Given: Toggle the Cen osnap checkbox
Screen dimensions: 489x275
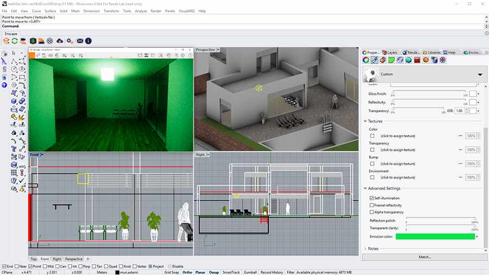Looking at the screenshot, I should (x=58, y=266).
